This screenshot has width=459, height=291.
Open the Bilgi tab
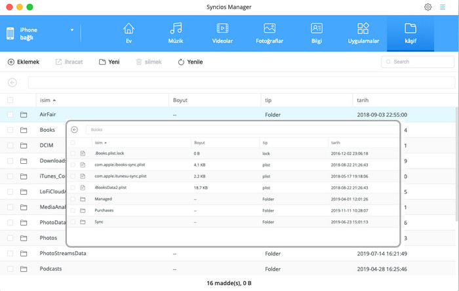317,33
